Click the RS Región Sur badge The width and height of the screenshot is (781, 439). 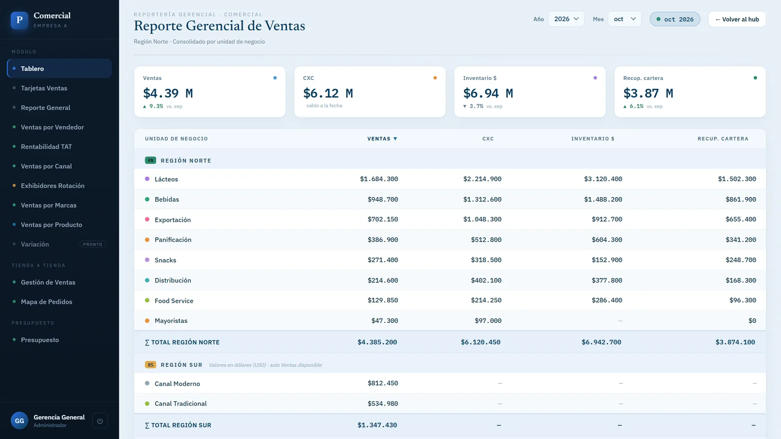tap(150, 365)
